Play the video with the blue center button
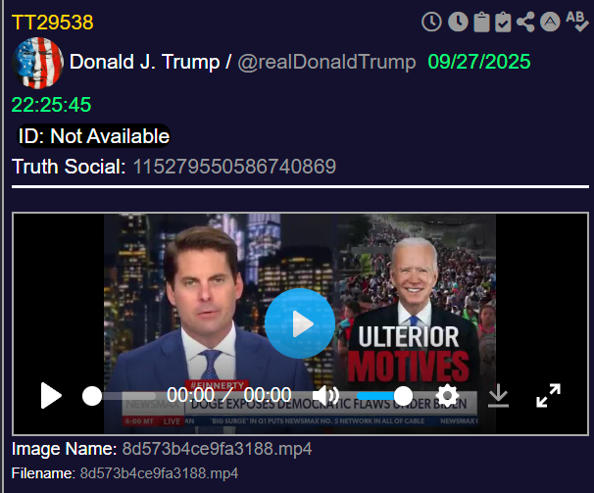The width and height of the screenshot is (594, 493). [300, 323]
